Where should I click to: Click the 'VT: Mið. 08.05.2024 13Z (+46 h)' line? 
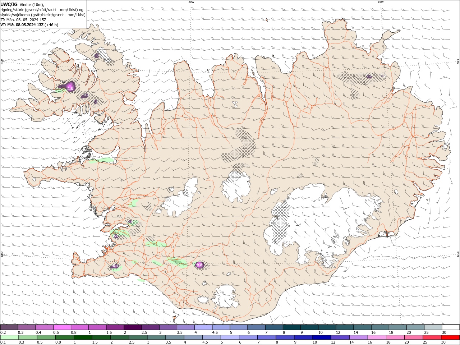29,25
